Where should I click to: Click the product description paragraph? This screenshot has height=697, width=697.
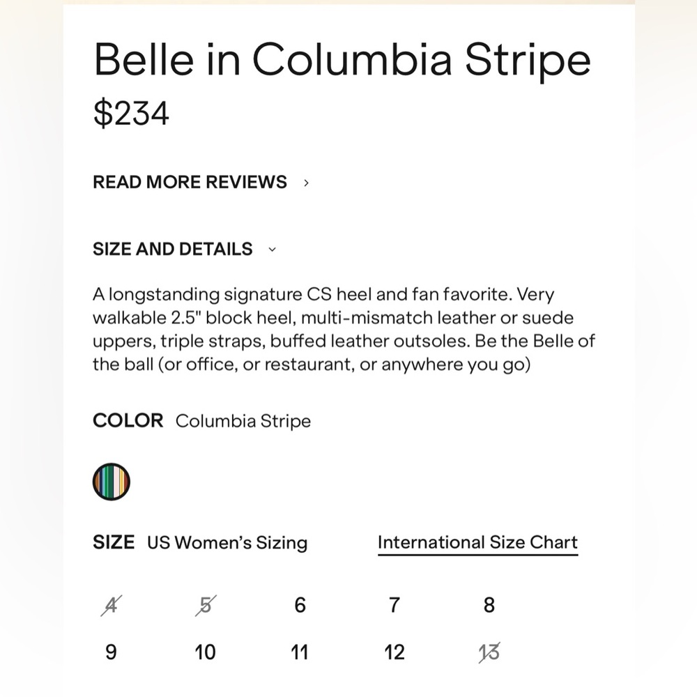pos(344,330)
